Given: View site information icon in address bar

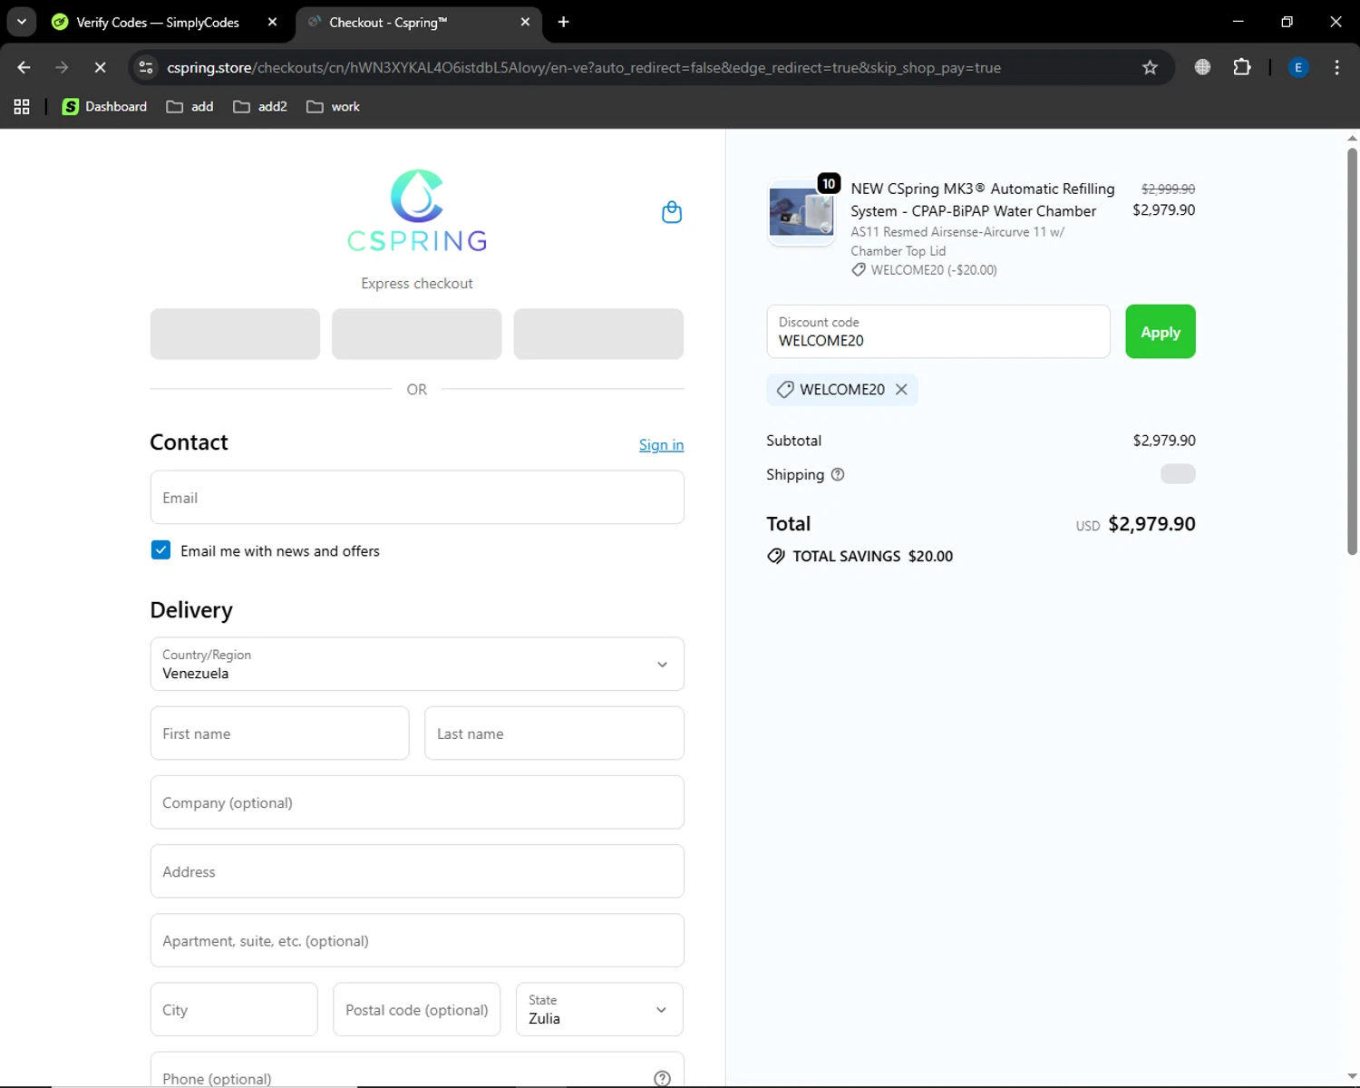Looking at the screenshot, I should [146, 67].
